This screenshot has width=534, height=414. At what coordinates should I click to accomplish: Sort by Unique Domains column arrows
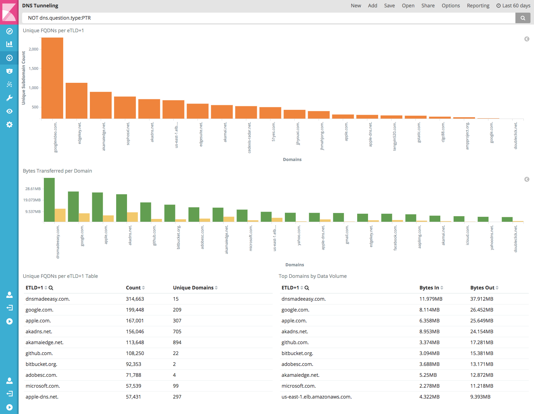[x=216, y=288]
